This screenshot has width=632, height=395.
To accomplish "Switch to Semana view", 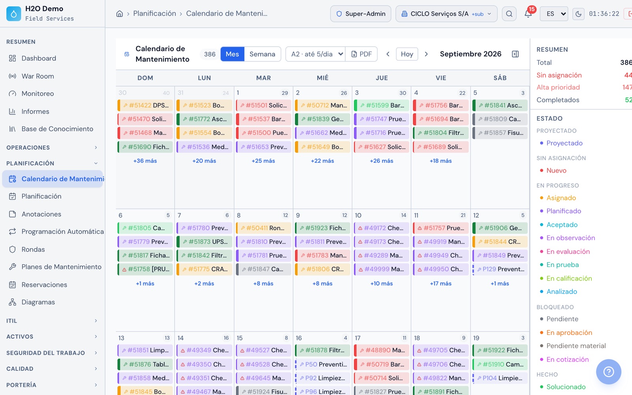I will [262, 54].
